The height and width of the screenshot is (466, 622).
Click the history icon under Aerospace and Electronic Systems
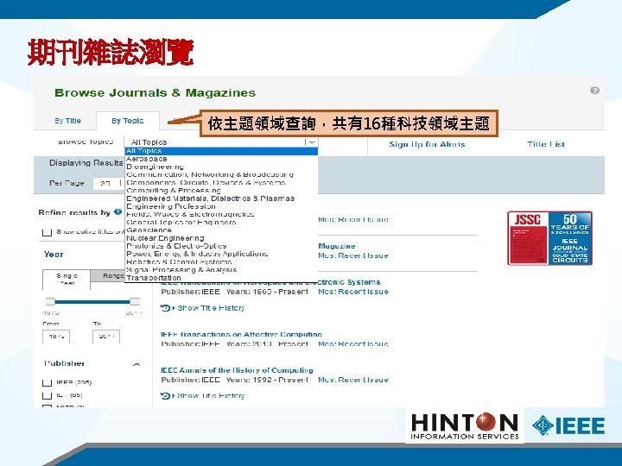tap(165, 308)
